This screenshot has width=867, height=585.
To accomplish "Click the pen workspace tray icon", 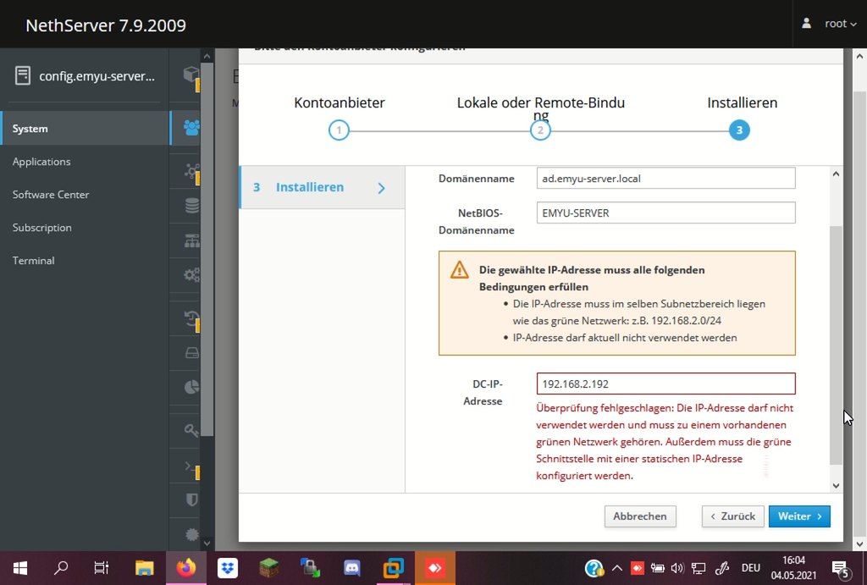I will tap(722, 568).
